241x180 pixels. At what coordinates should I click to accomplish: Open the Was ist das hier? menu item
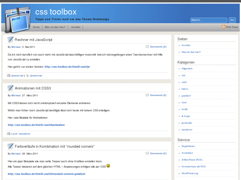coord(55,27)
